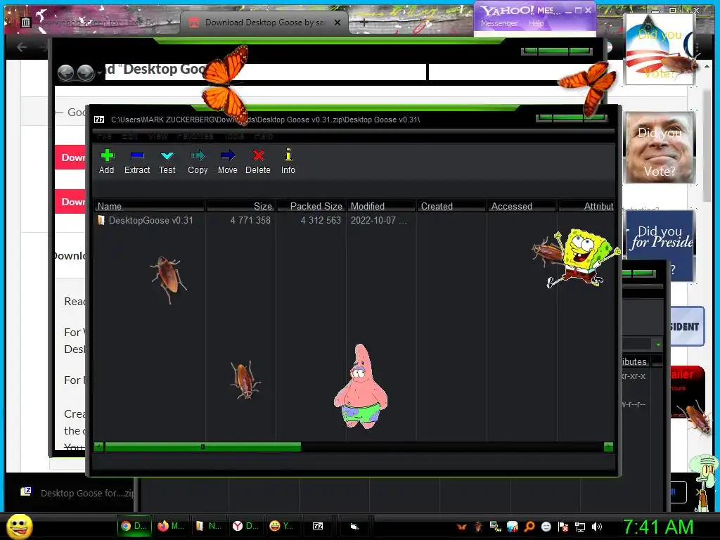Click the second red Download button on webpage

(x=70, y=202)
